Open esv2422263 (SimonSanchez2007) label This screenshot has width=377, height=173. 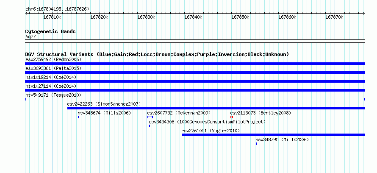pos(104,104)
